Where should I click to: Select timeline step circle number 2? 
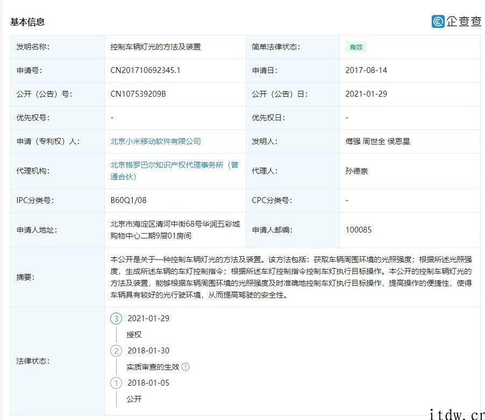[116, 351]
